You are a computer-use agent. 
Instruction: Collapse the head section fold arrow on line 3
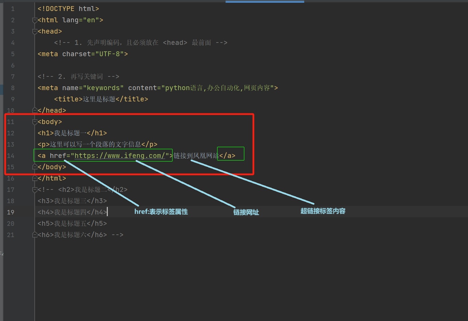coord(34,31)
